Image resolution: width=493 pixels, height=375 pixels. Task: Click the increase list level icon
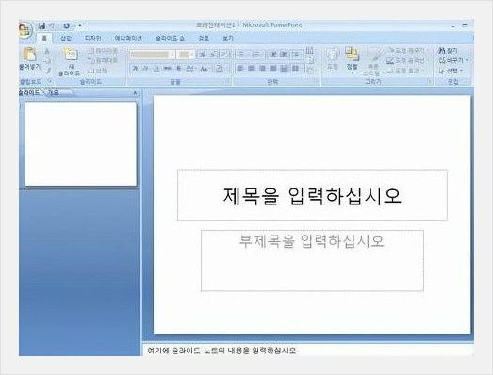coord(283,55)
